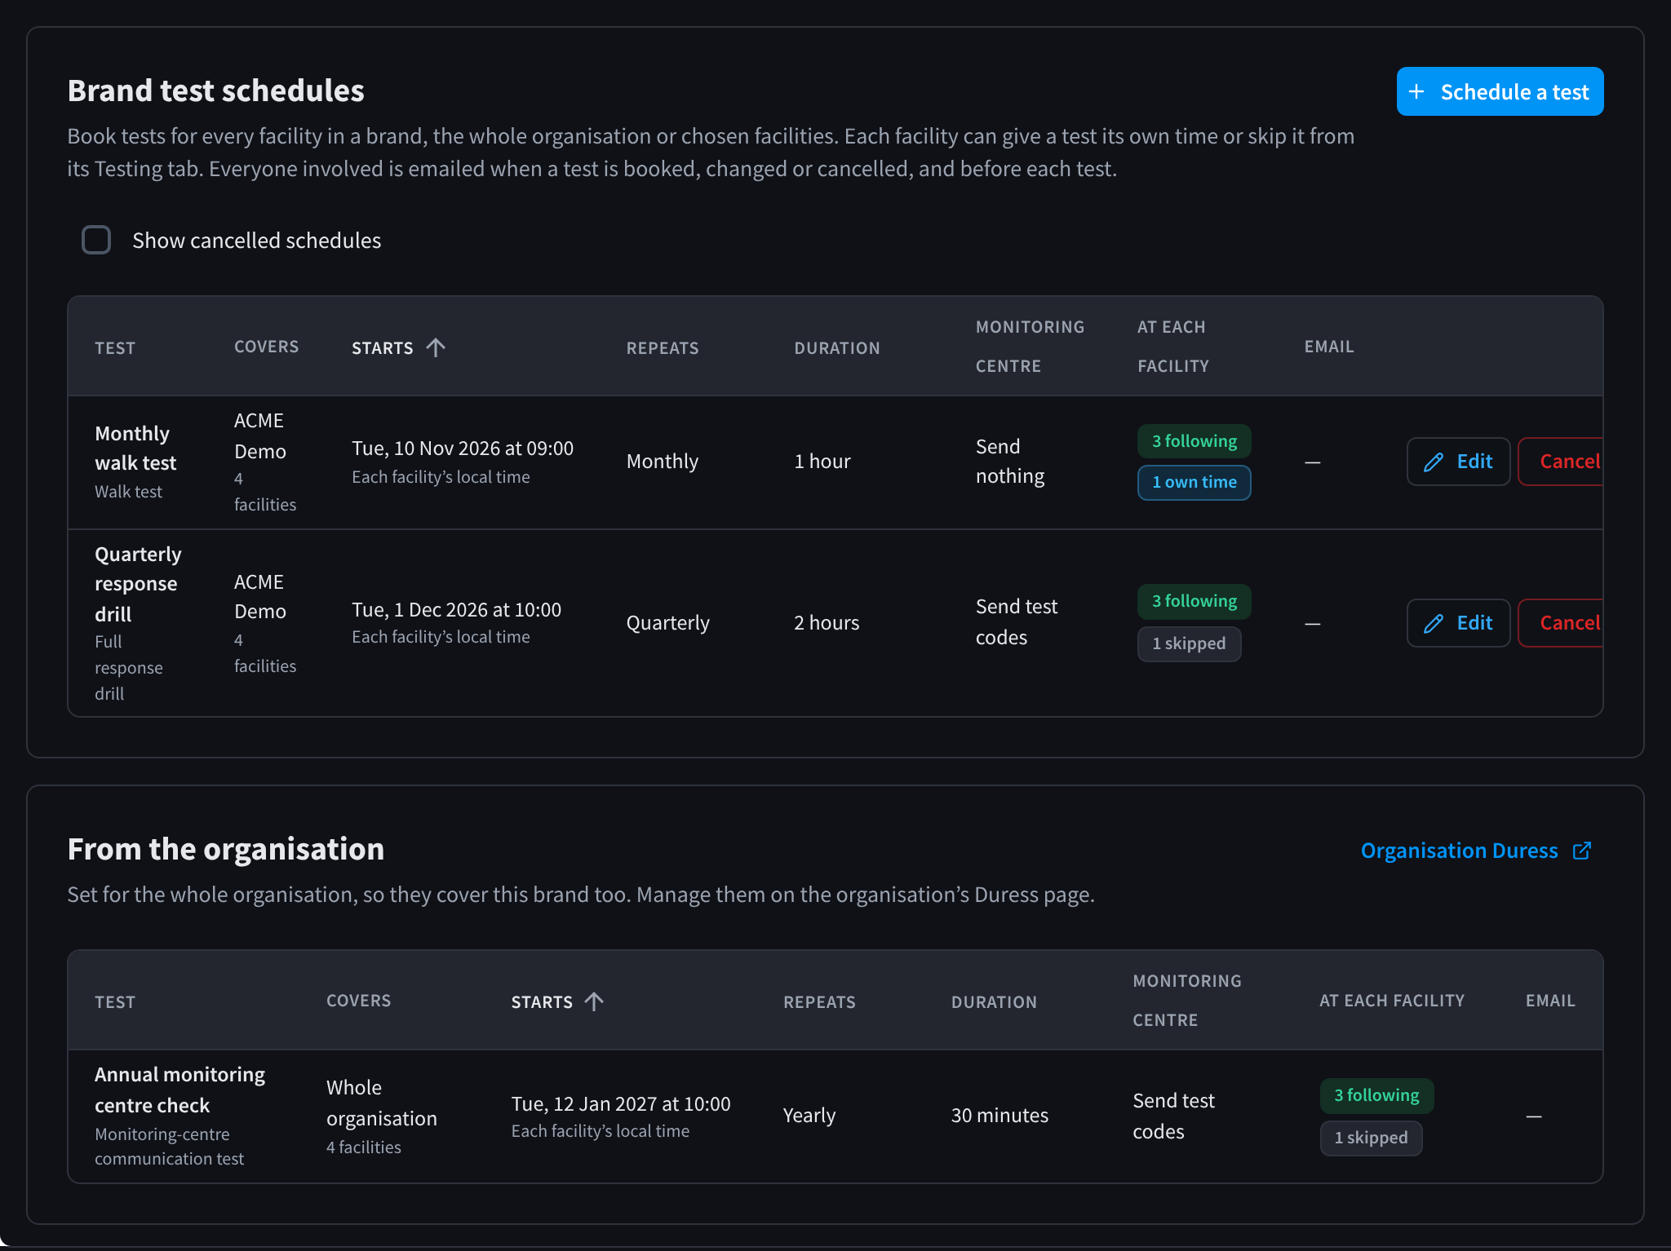
Task: Click the Show cancelled schedules label
Action: coord(256,241)
